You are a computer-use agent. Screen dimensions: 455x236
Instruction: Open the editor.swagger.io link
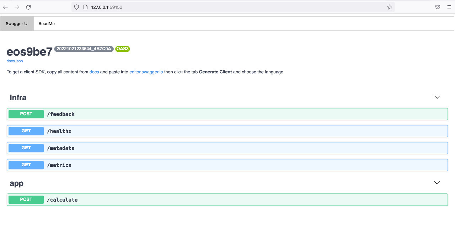[x=146, y=72]
